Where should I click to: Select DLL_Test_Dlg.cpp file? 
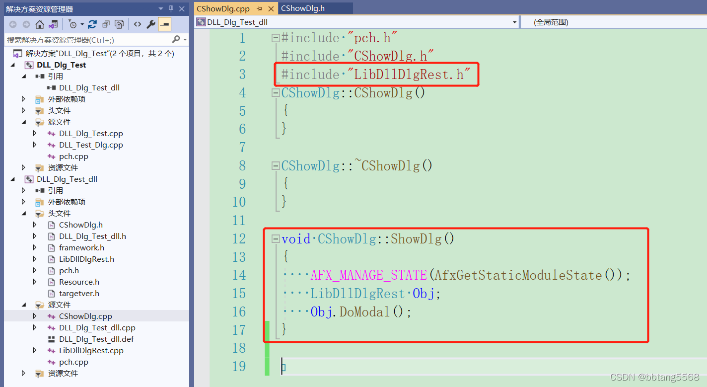[x=91, y=145]
